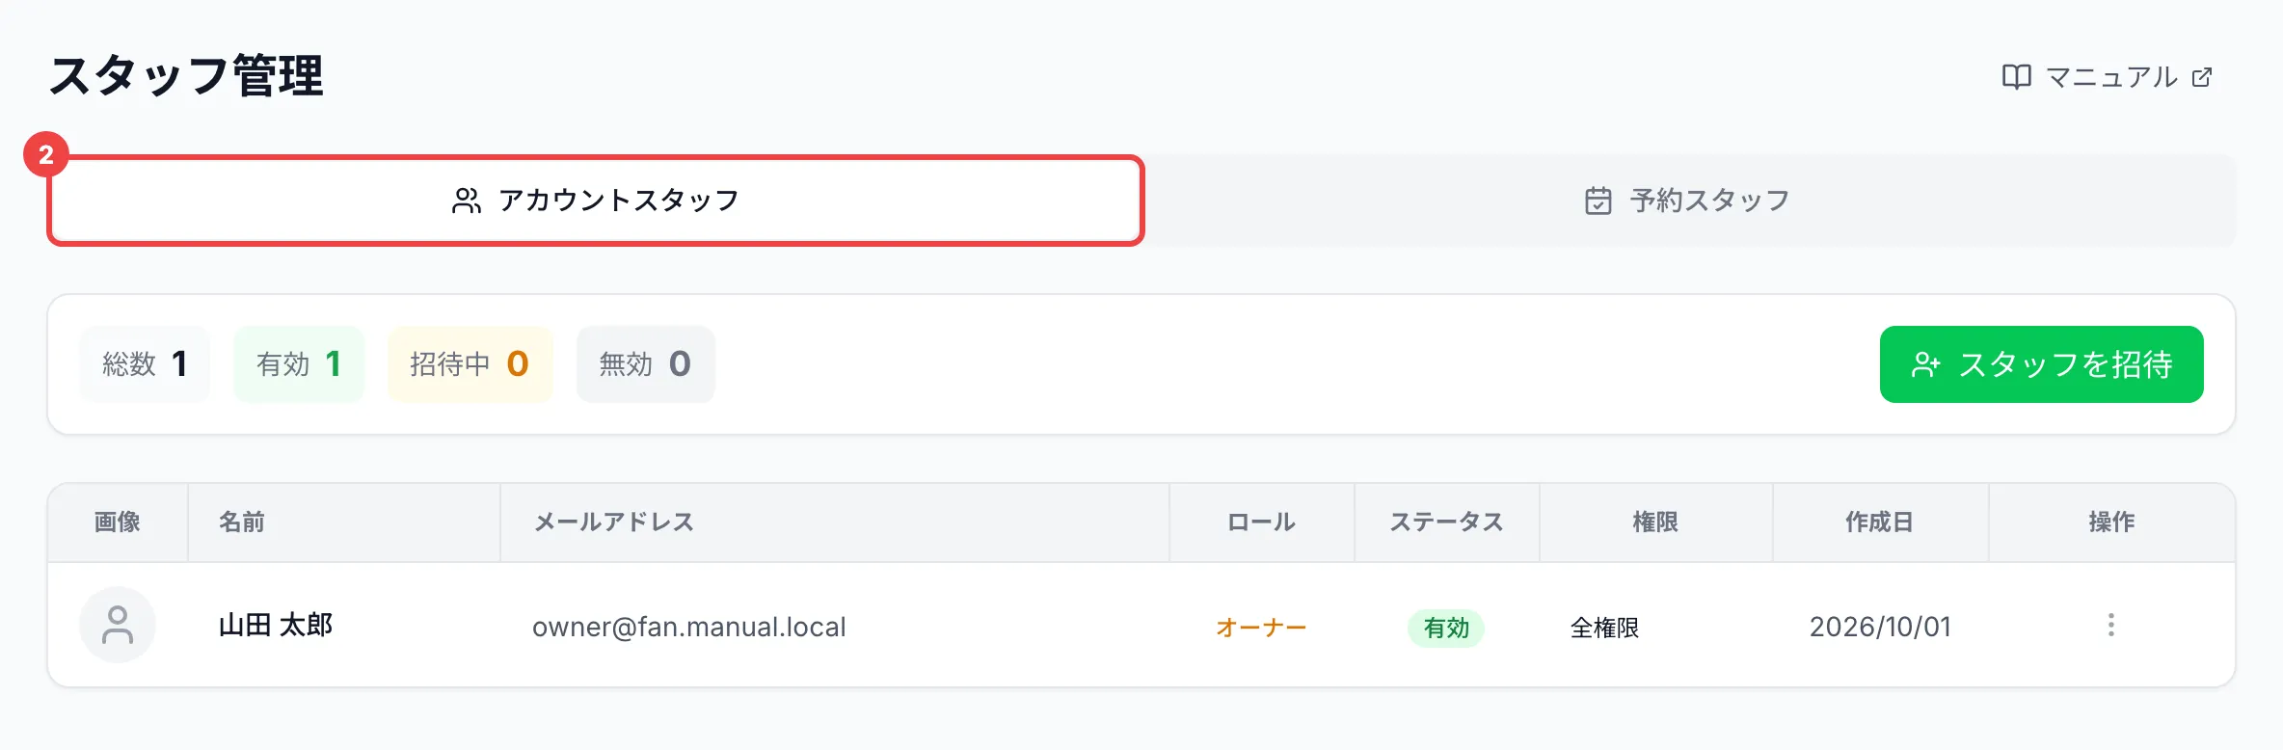Screen dimensions: 2283x750
Task: Filter by 有効 1 badge
Action: point(299,364)
